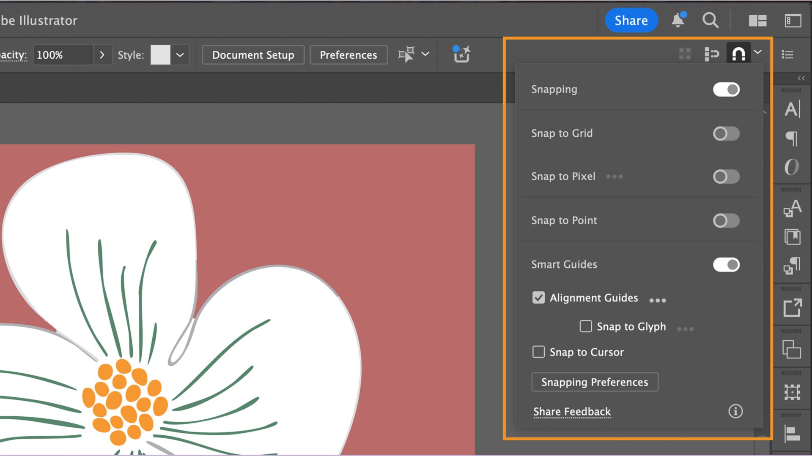Enable the Snap to Grid toggle
812x456 pixels.
(x=726, y=134)
